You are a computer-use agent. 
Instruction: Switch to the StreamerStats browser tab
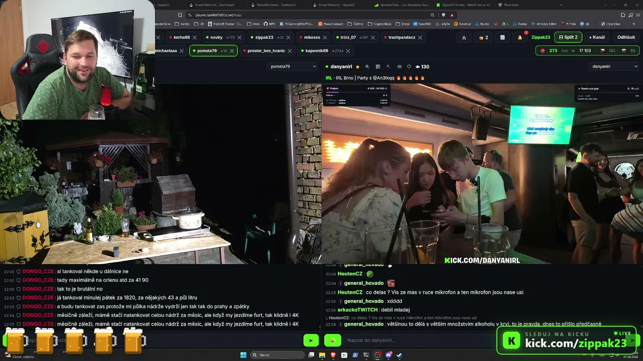[x=401, y=5]
